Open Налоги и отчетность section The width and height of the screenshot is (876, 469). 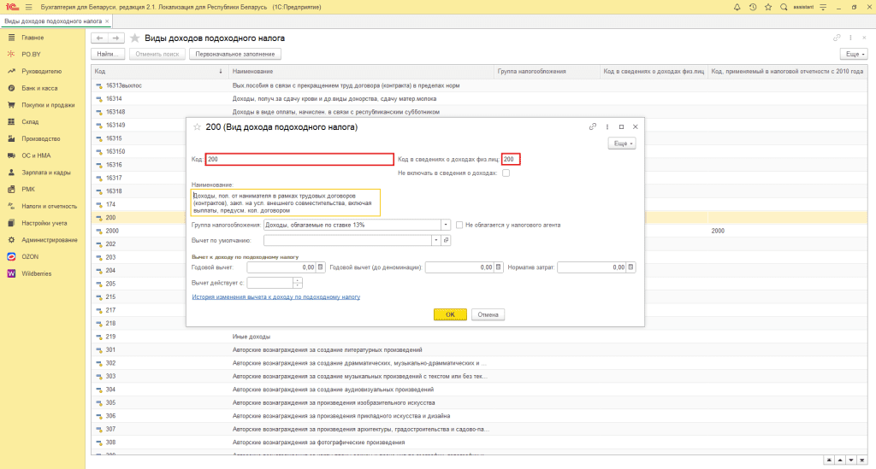click(x=49, y=207)
